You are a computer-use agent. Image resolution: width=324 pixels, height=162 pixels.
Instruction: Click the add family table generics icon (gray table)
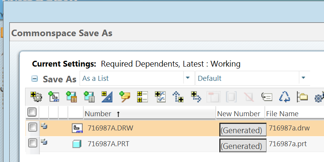click(x=89, y=97)
